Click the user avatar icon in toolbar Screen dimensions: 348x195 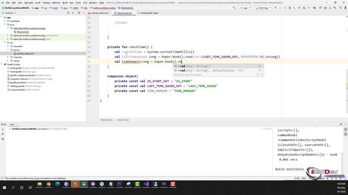(x=346, y=8)
